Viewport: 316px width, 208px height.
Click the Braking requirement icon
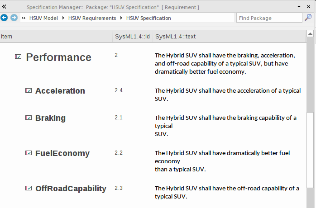29,118
